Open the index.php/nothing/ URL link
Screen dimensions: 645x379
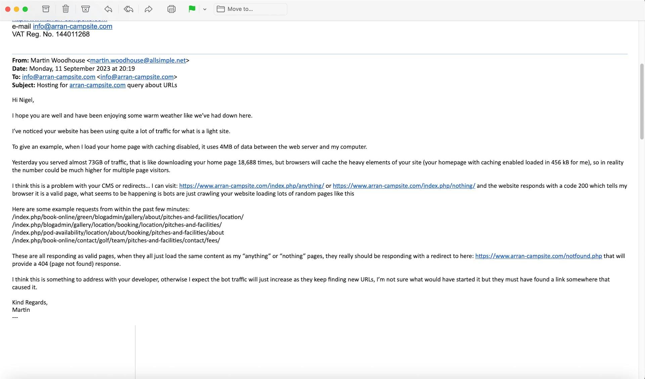coord(404,186)
